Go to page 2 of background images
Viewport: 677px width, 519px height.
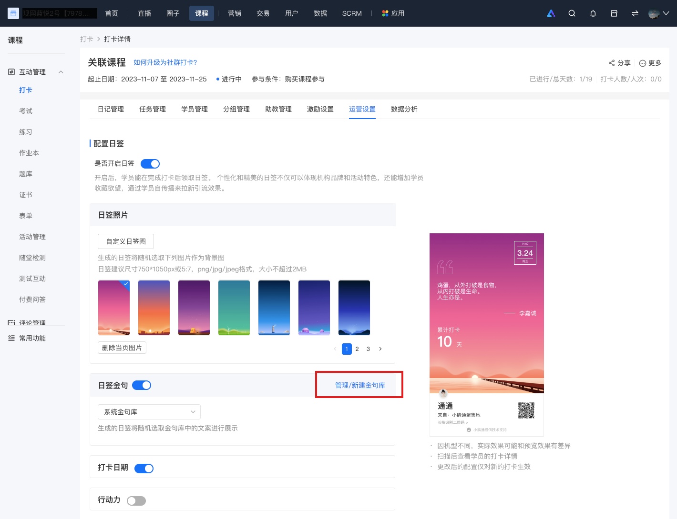[357, 349]
